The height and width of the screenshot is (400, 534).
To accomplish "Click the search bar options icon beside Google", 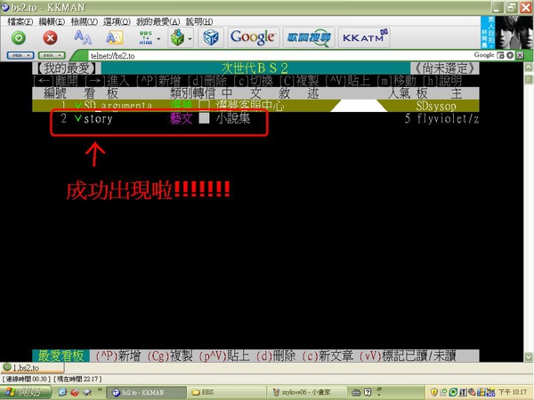I will pyautogui.click(x=500, y=55).
